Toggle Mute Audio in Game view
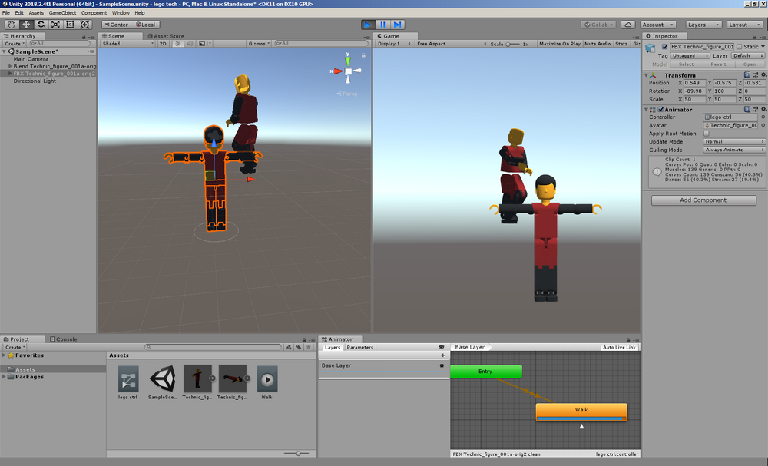This screenshot has width=768, height=466. [x=598, y=44]
